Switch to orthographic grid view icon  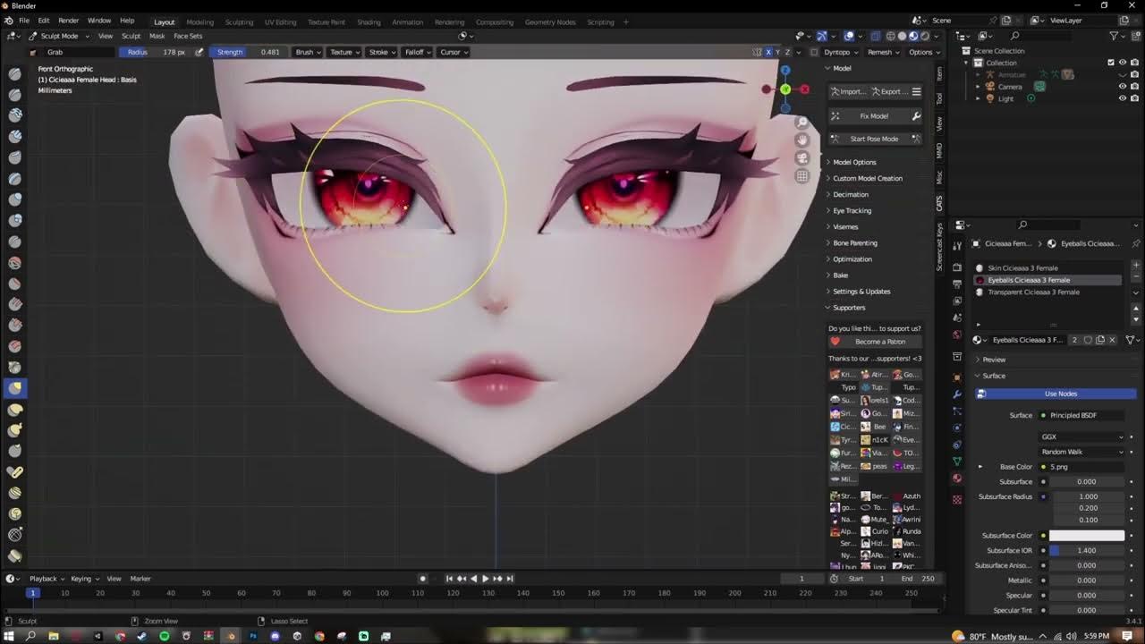click(802, 176)
